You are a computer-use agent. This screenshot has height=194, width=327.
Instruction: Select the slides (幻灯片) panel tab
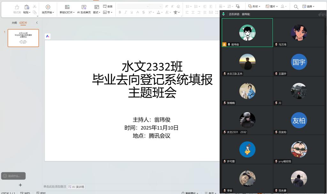click(x=23, y=23)
